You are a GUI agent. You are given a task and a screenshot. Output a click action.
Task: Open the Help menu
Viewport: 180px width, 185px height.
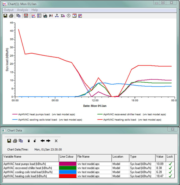[x=34, y=10]
